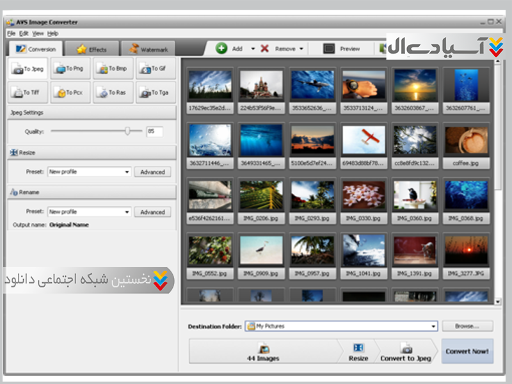The image size is (512, 384).
Task: Switch to the Effects tab
Action: tap(92, 49)
